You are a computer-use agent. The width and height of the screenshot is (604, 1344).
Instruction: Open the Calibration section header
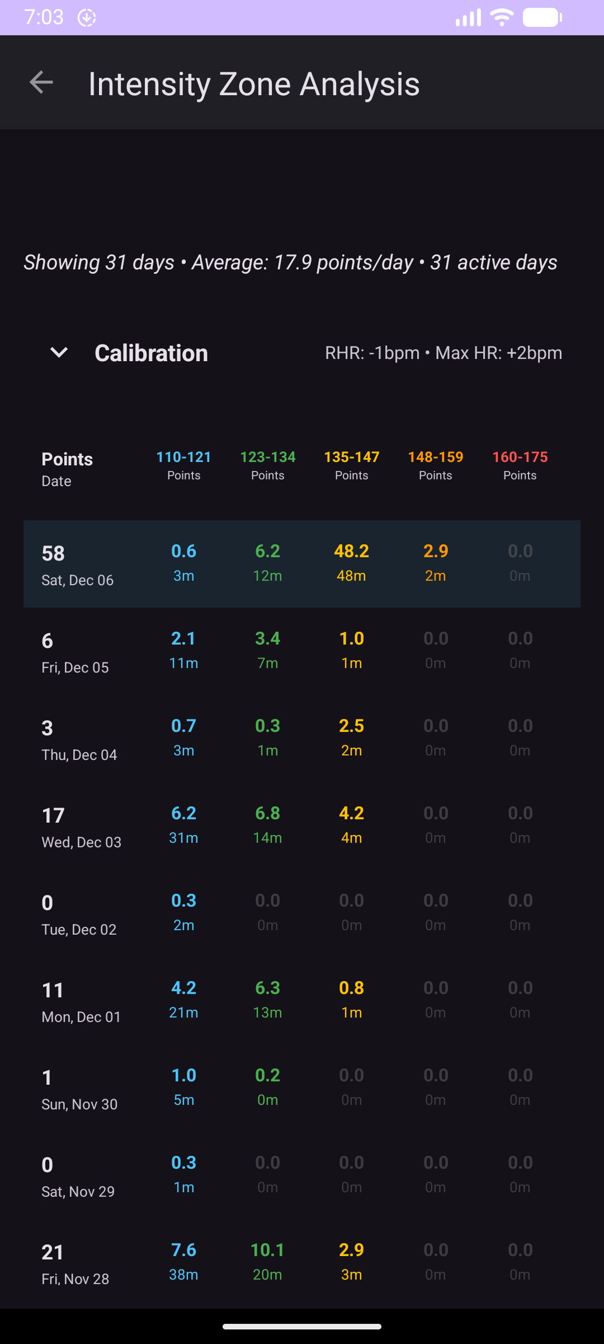click(x=151, y=353)
